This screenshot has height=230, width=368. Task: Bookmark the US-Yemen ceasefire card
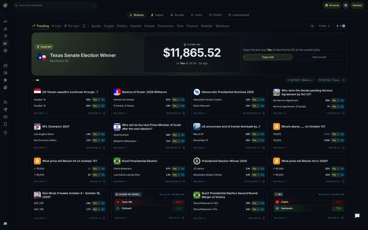pos(104,113)
